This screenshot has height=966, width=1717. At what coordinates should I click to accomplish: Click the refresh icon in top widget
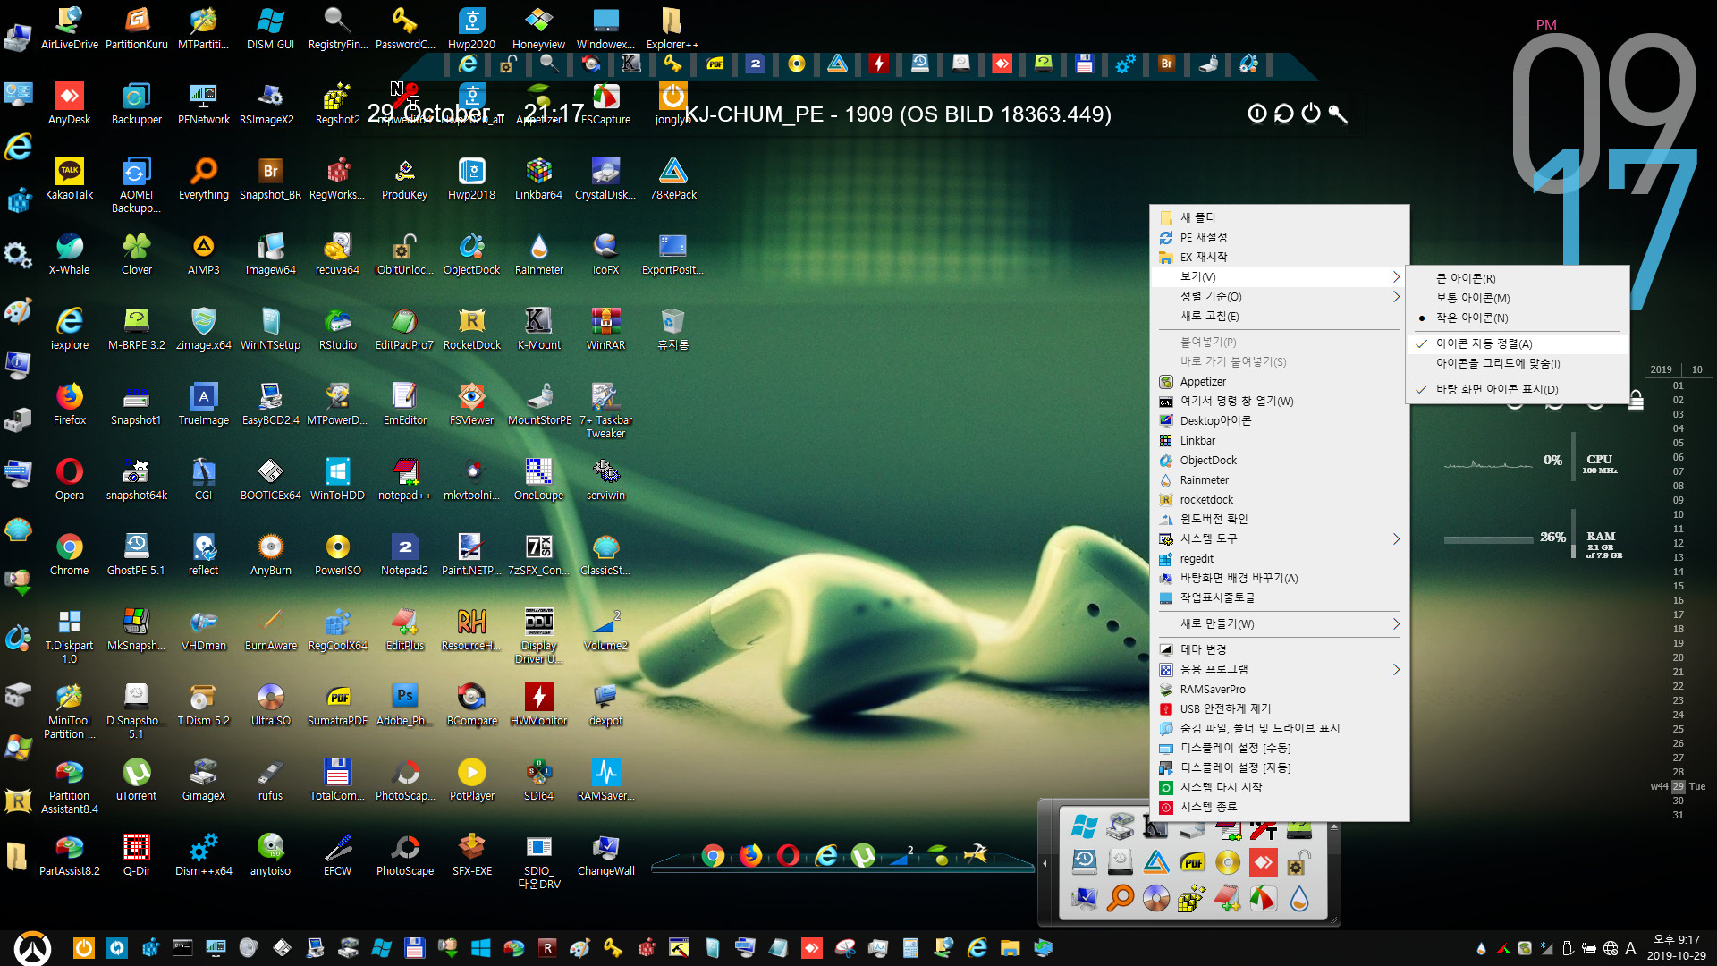(1284, 114)
